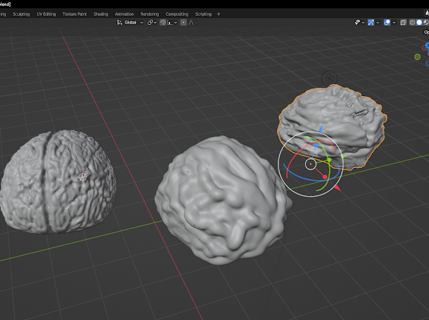Image resolution: width=429 pixels, height=320 pixels.
Task: Select the middle smooth brain mesh
Action: [222, 200]
